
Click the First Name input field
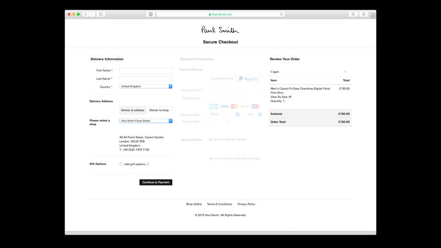146,71
